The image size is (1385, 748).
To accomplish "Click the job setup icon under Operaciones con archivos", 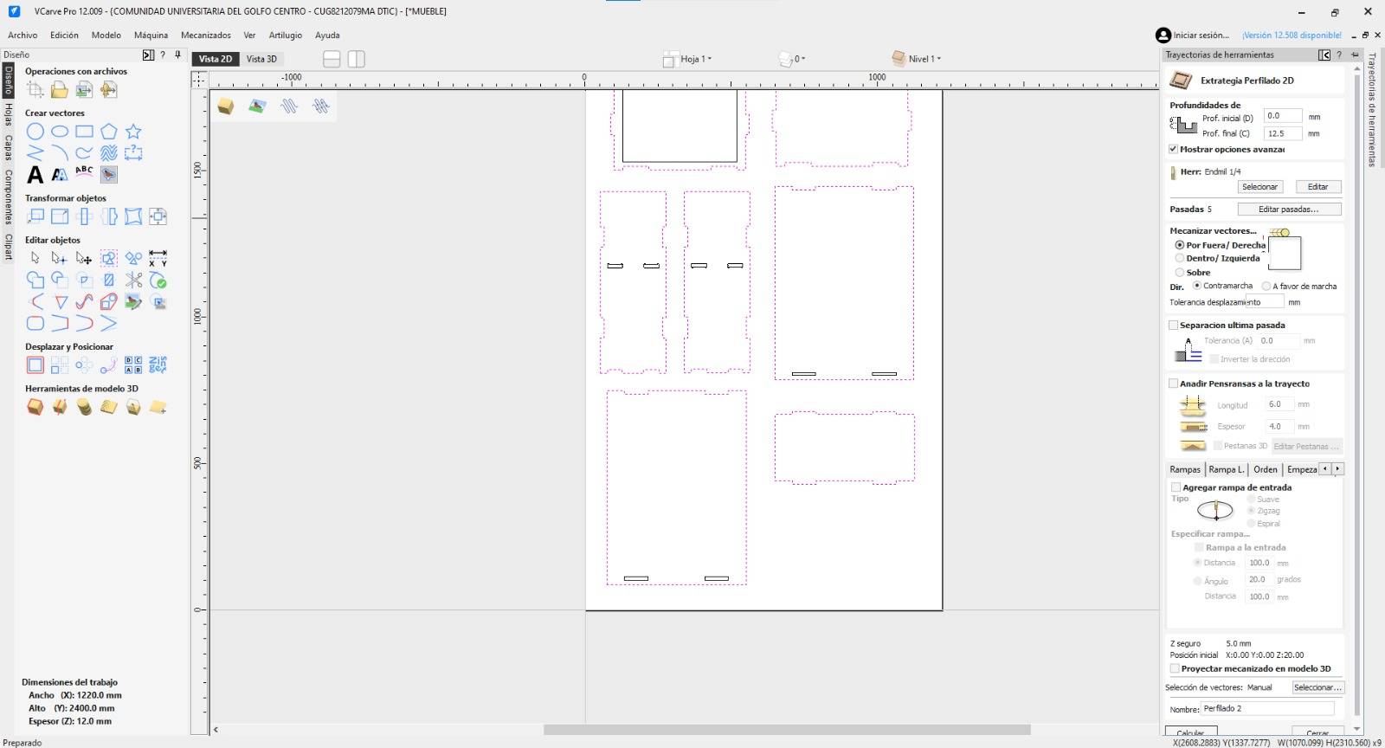I will tap(35, 89).
